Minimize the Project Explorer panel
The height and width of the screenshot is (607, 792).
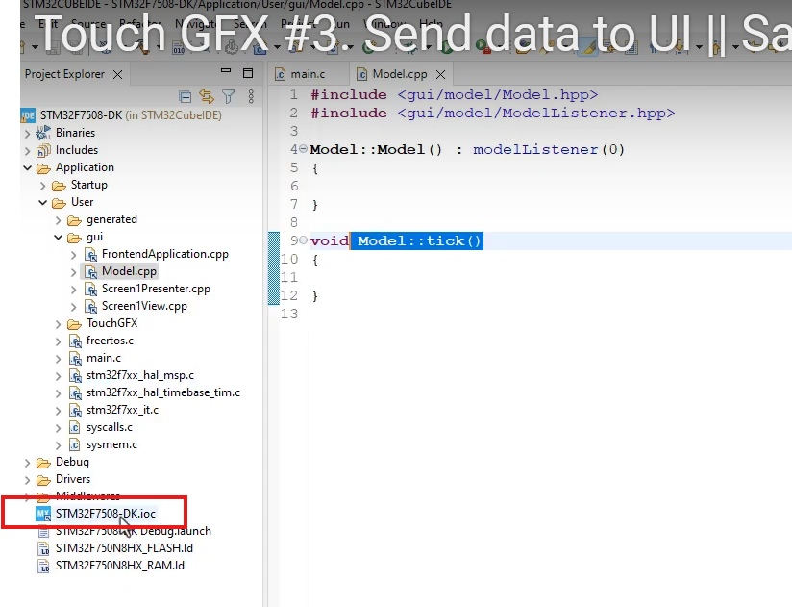coord(228,73)
